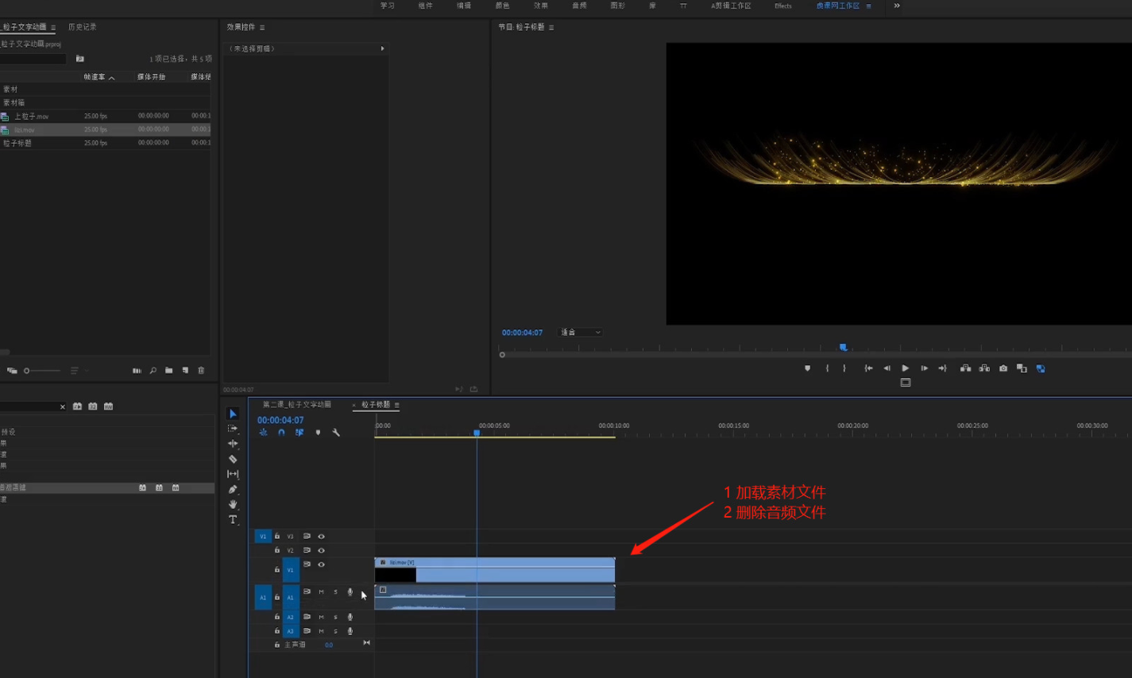Click find magnifier in project panel
The height and width of the screenshot is (678, 1132).
pos(153,371)
